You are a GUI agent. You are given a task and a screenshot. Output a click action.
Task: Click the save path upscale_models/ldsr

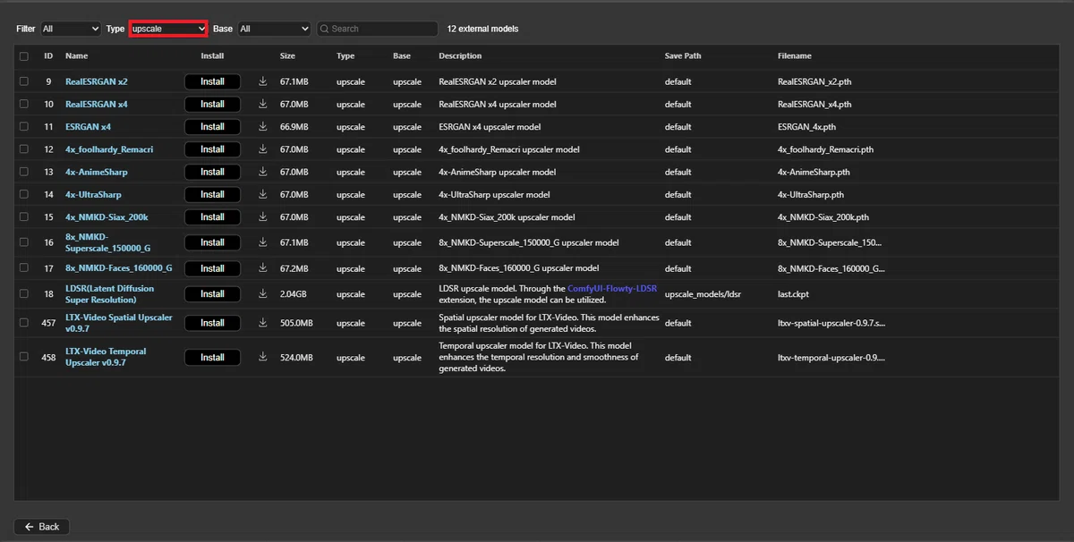(703, 294)
